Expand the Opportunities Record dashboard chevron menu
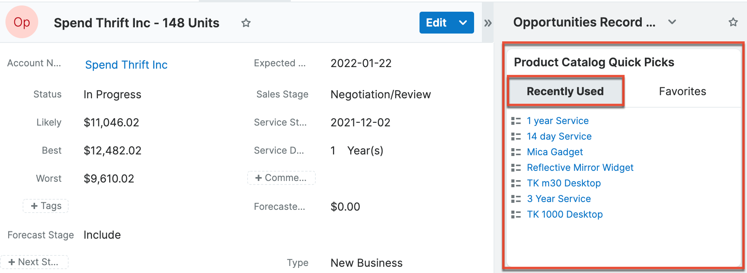The image size is (747, 273). (672, 22)
